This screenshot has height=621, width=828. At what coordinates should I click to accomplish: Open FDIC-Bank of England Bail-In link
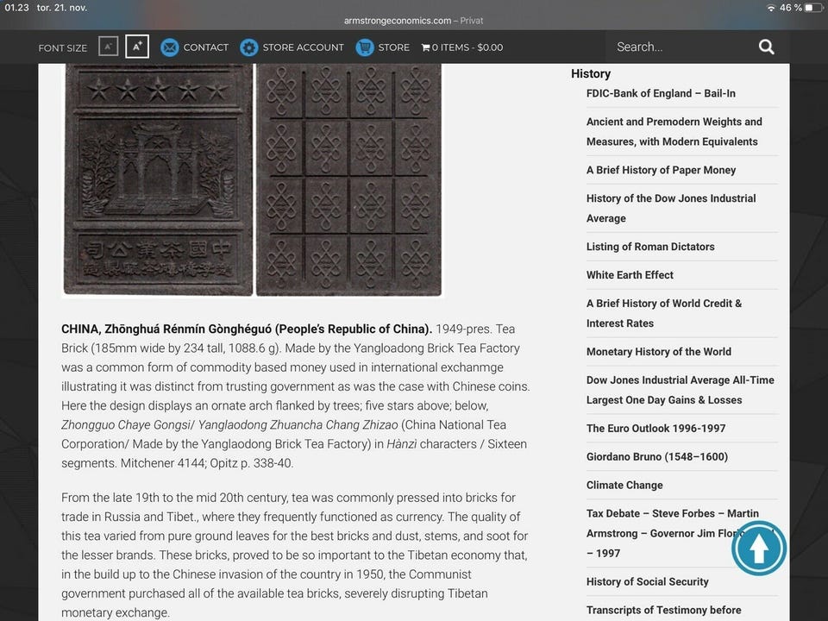[x=661, y=93]
